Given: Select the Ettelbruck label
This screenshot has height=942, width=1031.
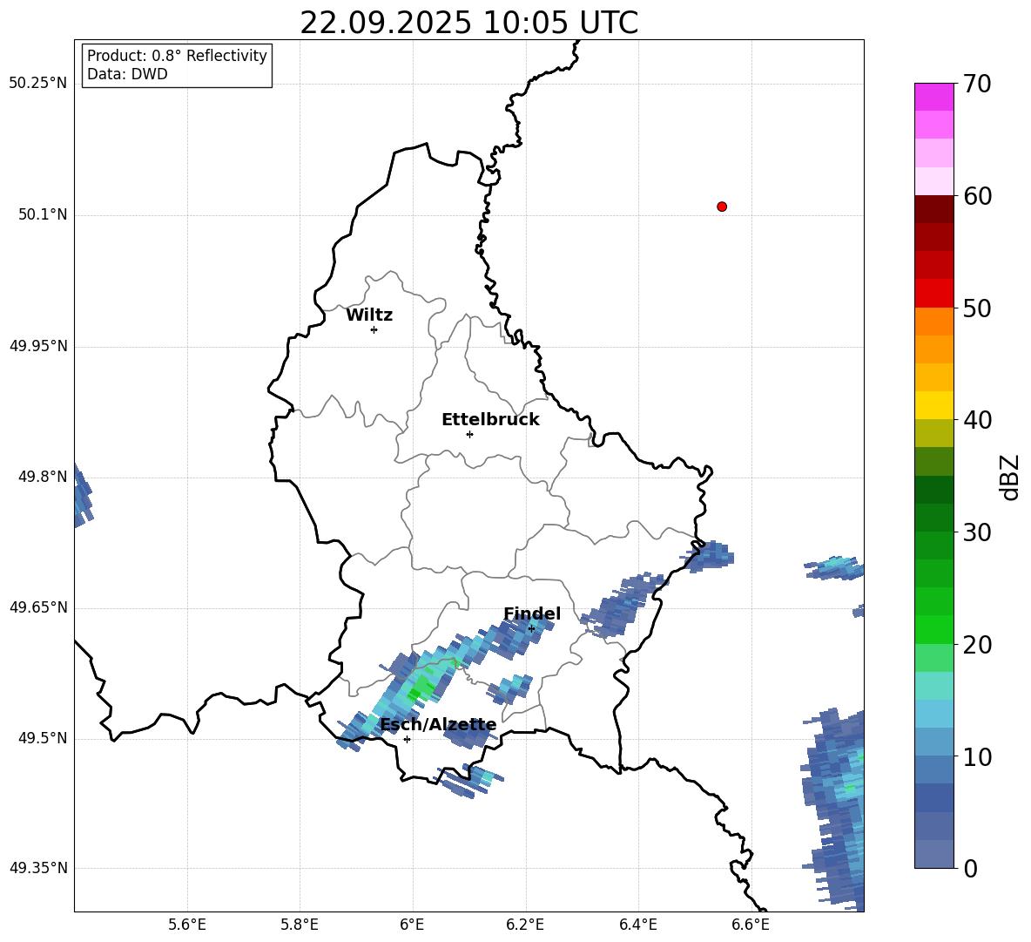Looking at the screenshot, I should (490, 420).
